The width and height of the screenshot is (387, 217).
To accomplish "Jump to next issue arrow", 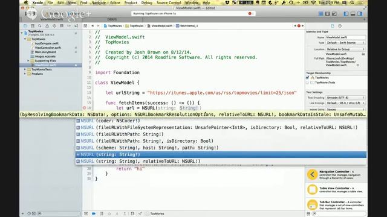I will click(x=303, y=26).
